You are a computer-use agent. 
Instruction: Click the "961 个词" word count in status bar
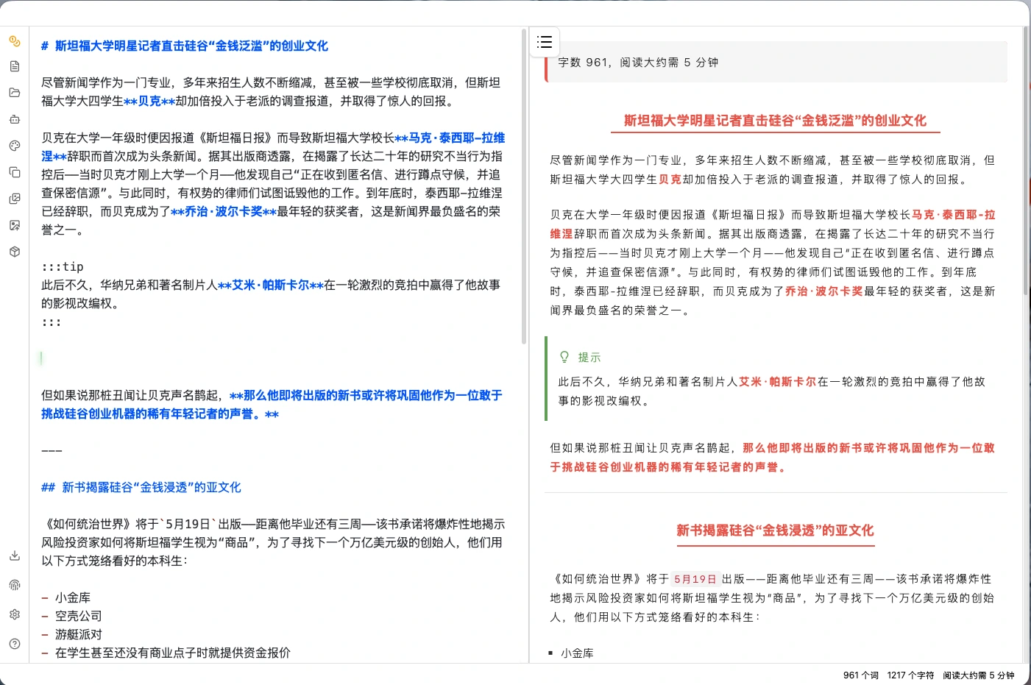pyautogui.click(x=860, y=675)
